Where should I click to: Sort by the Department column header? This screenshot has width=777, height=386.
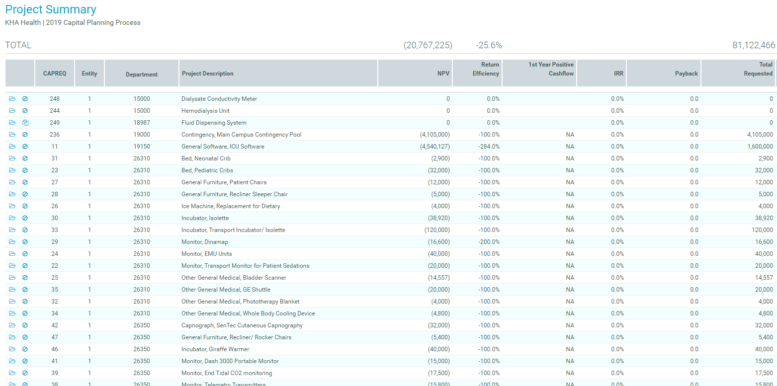click(142, 74)
